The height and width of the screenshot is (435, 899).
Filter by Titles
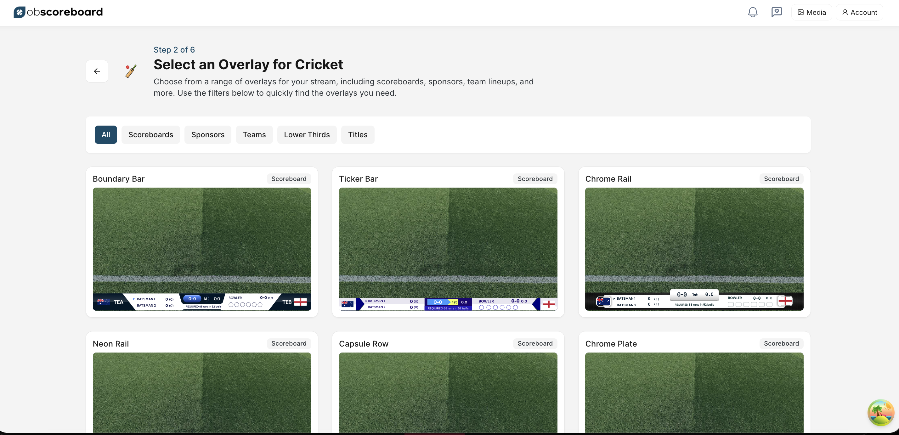point(358,135)
